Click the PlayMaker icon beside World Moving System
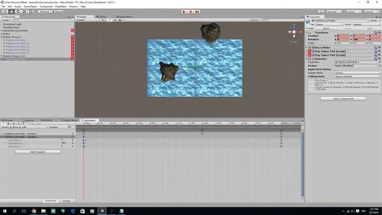Viewport: 382px width, 215px height. [x=72, y=30]
